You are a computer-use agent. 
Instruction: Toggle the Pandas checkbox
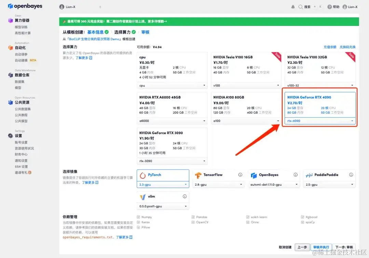[x=193, y=217]
